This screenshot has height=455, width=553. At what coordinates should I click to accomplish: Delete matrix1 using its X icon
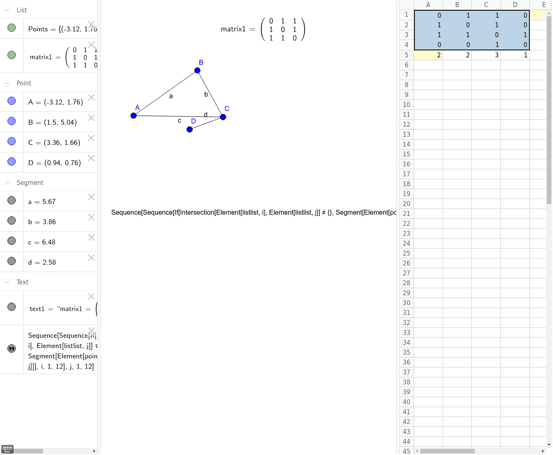tap(91, 44)
